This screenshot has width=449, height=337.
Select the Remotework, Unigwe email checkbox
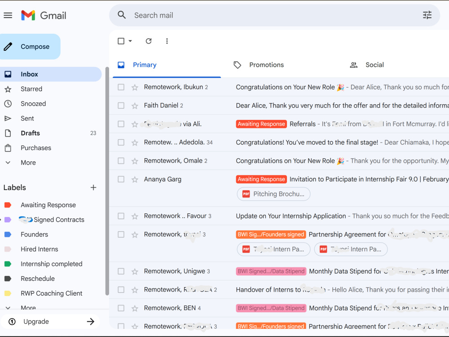point(121,271)
